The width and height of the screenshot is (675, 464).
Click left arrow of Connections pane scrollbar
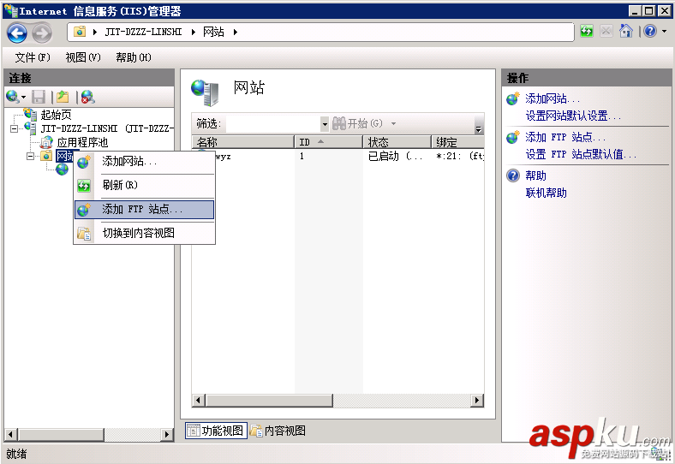point(12,434)
